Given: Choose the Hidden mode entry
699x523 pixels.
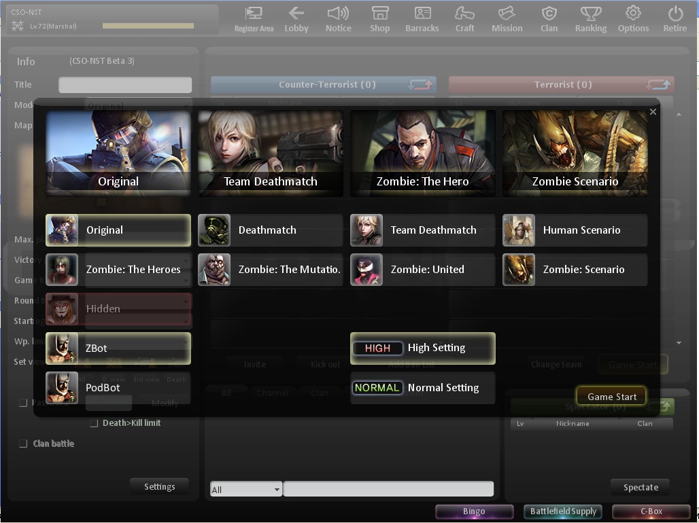Looking at the screenshot, I should (x=118, y=309).
